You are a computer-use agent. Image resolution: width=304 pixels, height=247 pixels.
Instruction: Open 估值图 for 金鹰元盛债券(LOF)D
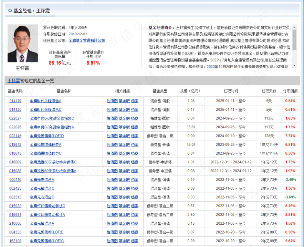[x=112, y=136]
